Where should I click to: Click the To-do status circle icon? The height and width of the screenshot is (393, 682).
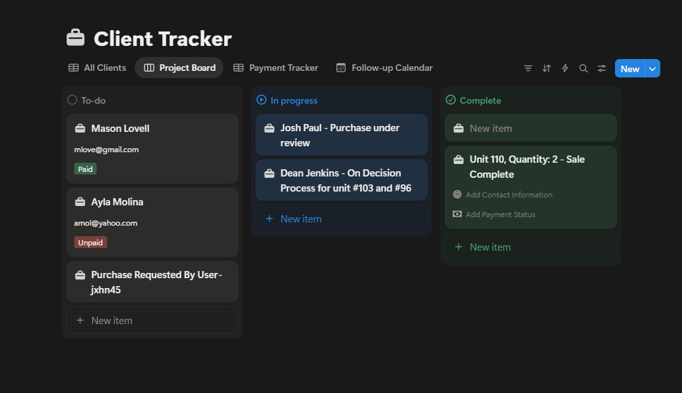[72, 100]
